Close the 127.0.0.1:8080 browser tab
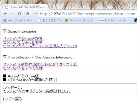 pos(45,7)
